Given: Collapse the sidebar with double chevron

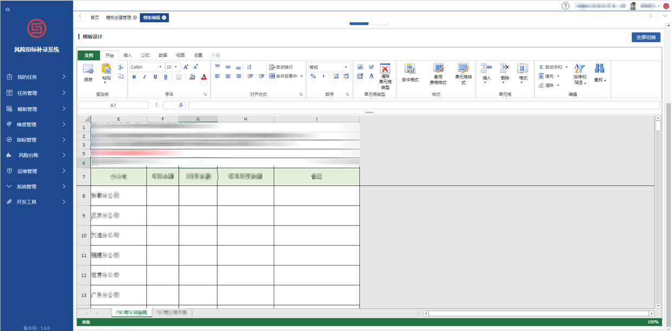Looking at the screenshot, I should [8, 10].
